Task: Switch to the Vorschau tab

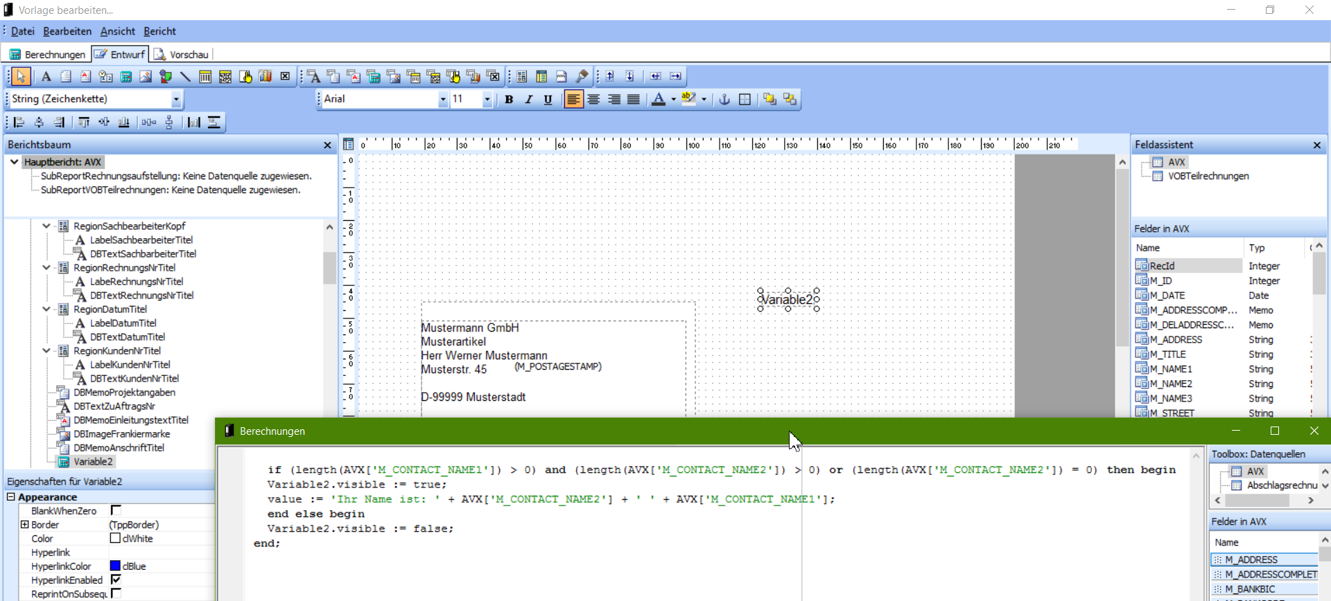Action: point(181,54)
